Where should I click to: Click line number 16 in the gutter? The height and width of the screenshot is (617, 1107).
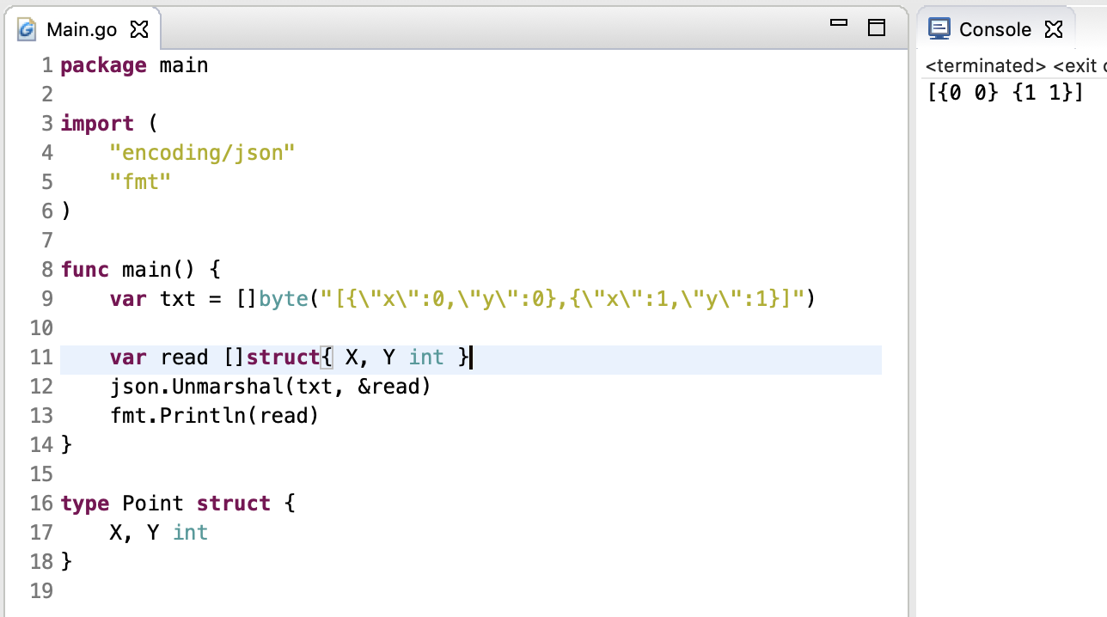click(41, 504)
